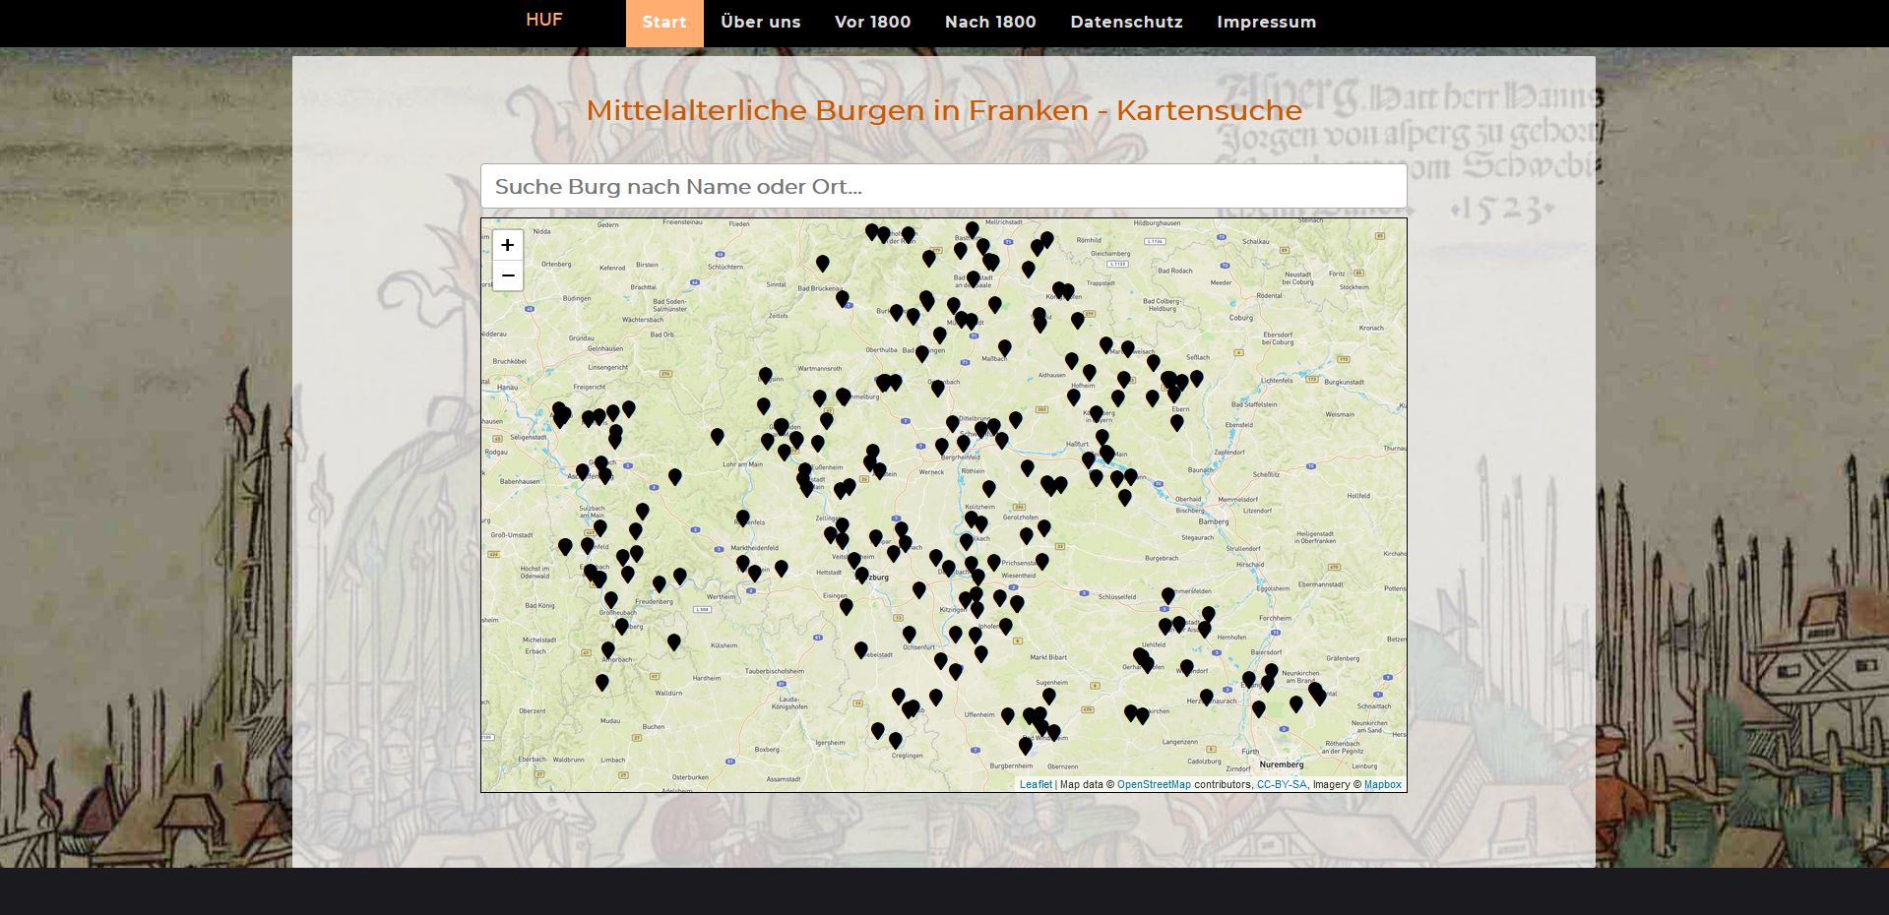Click the Bamberg label on the map

pos(1214,521)
